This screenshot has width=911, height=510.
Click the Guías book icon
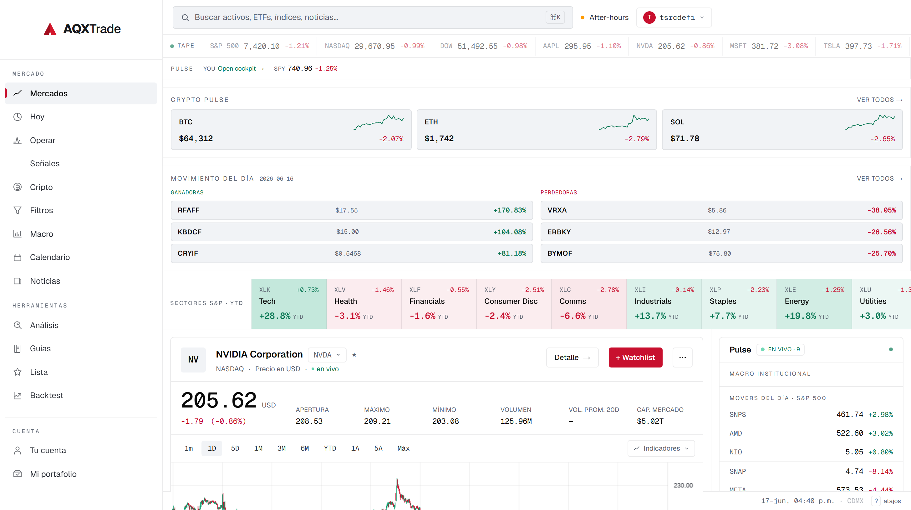[17, 348]
